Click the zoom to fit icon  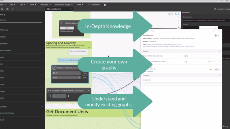click(179, 18)
